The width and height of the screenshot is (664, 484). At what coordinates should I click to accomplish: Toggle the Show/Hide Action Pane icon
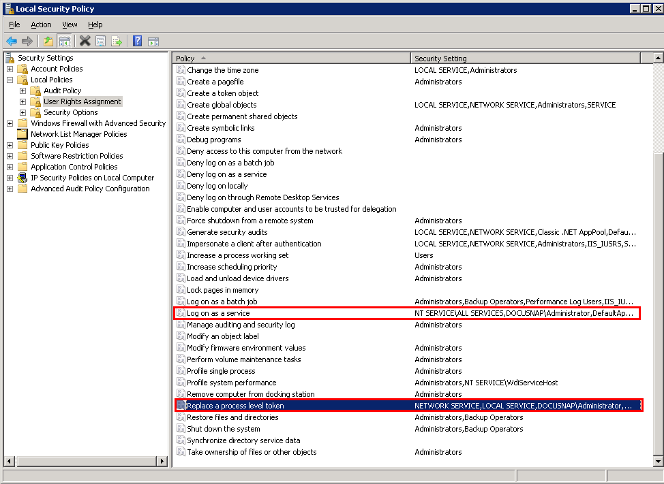point(153,41)
